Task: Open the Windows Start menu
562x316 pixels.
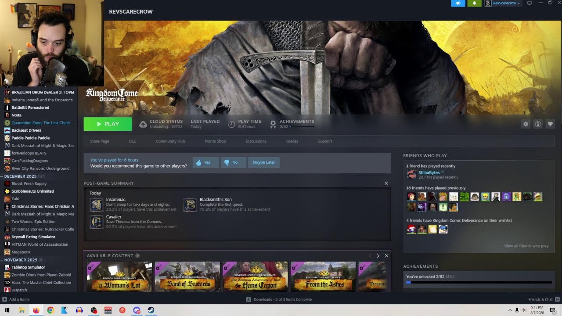Action: click(x=7, y=310)
